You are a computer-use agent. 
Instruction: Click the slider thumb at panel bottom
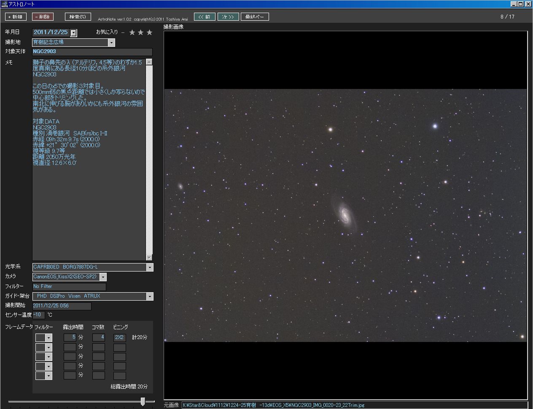(x=143, y=401)
